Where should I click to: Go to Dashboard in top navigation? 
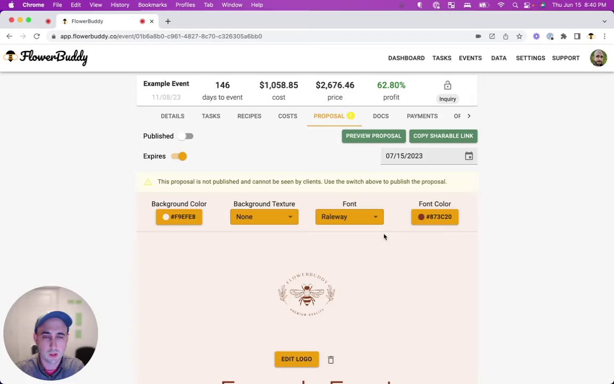point(407,58)
